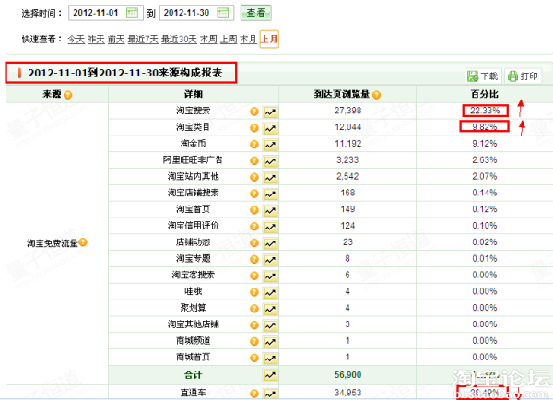553x400 pixels.
Task: View trend chart for 淘金币
Action: pos(270,145)
